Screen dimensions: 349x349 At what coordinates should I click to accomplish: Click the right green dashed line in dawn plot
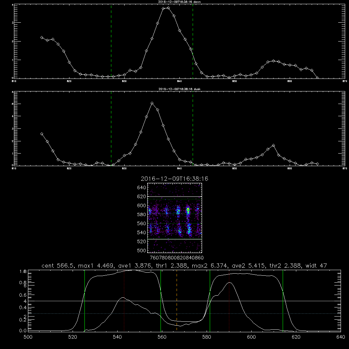(x=193, y=41)
